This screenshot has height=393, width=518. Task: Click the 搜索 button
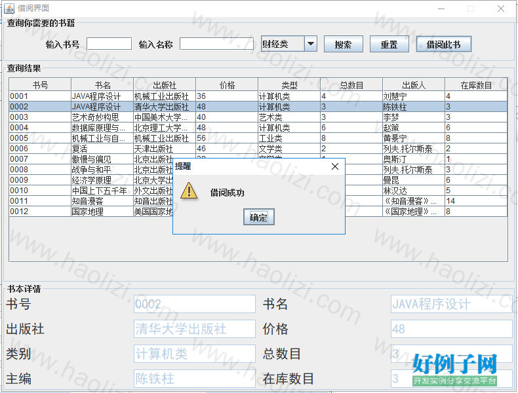point(343,45)
